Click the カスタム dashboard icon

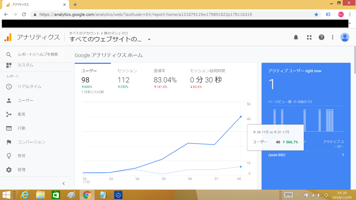coord(9,65)
